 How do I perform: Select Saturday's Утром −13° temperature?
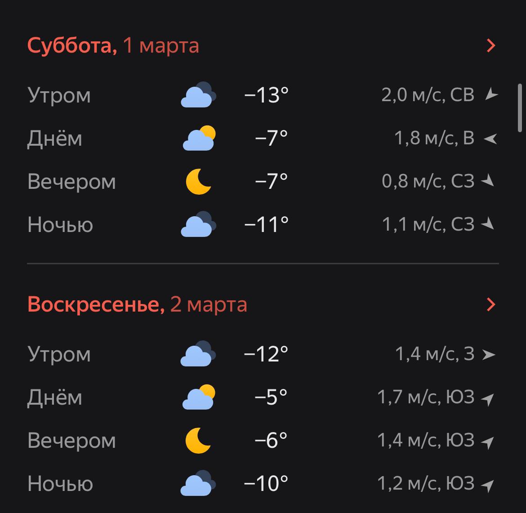266,95
